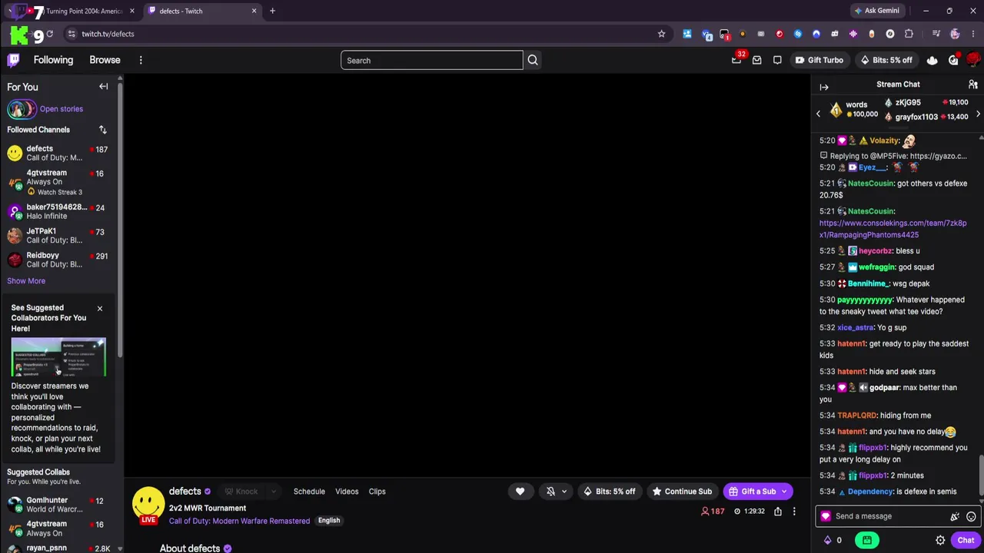
Task: Open the Chrome three-dot menu
Action: tap(972, 34)
